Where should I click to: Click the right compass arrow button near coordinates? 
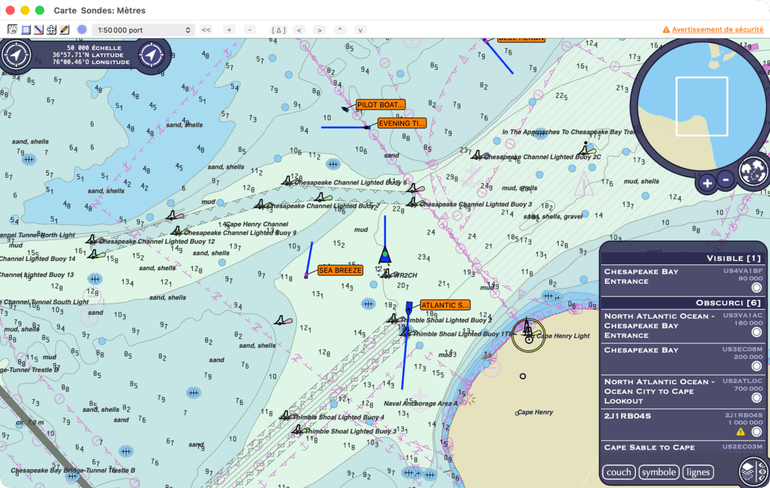(x=151, y=55)
